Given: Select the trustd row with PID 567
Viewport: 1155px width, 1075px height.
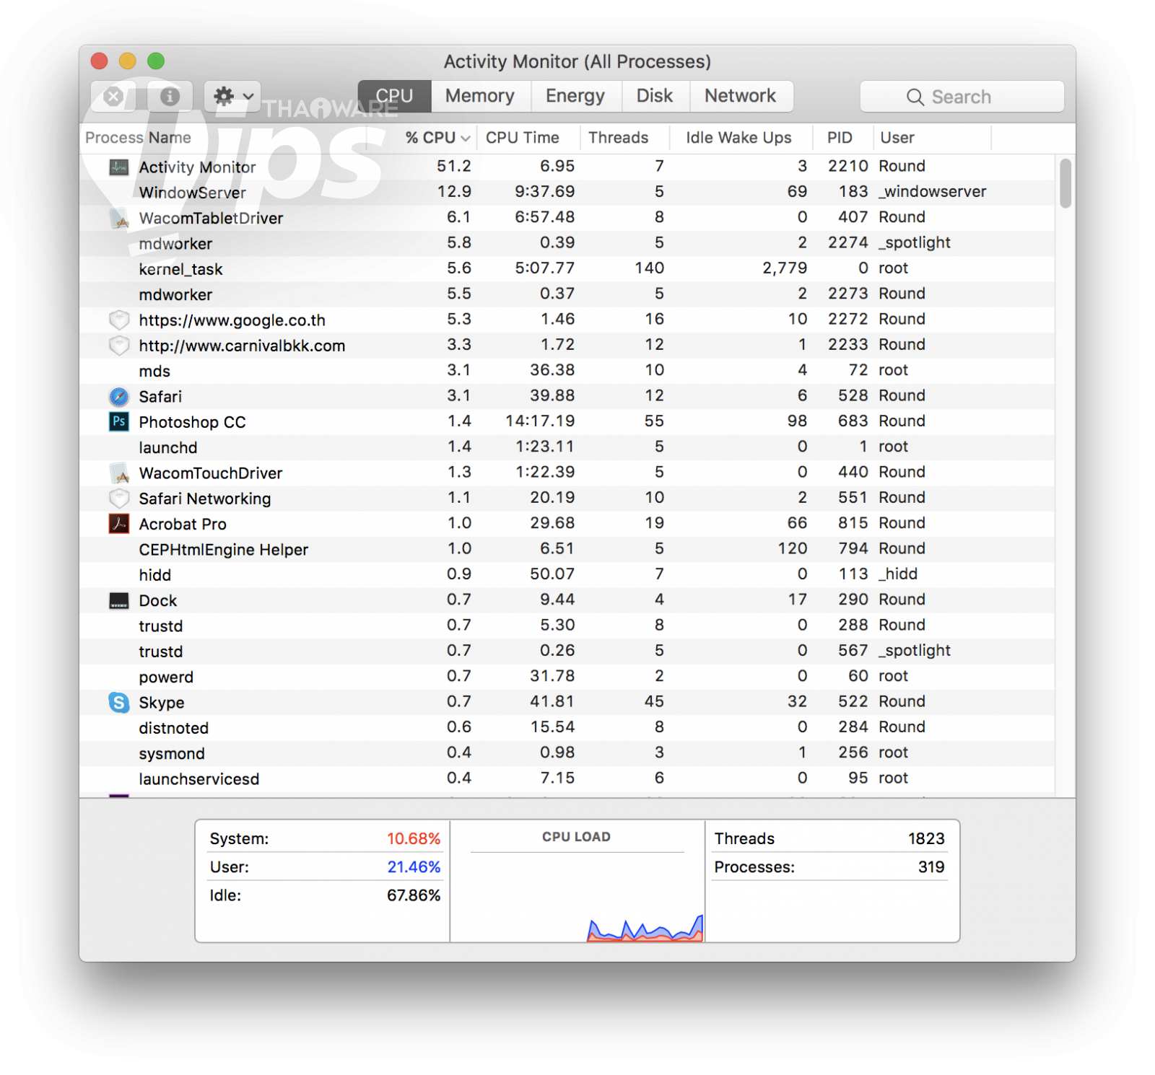Looking at the screenshot, I should coord(567,651).
